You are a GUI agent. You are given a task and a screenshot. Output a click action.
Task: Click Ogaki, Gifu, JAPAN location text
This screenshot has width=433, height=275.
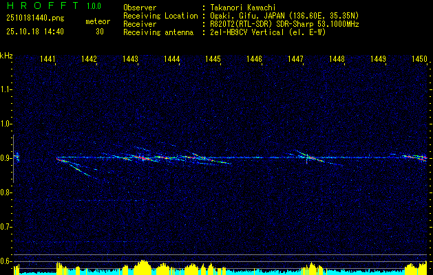(x=284, y=16)
